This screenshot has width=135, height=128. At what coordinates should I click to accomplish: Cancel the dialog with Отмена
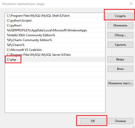click(x=120, y=121)
